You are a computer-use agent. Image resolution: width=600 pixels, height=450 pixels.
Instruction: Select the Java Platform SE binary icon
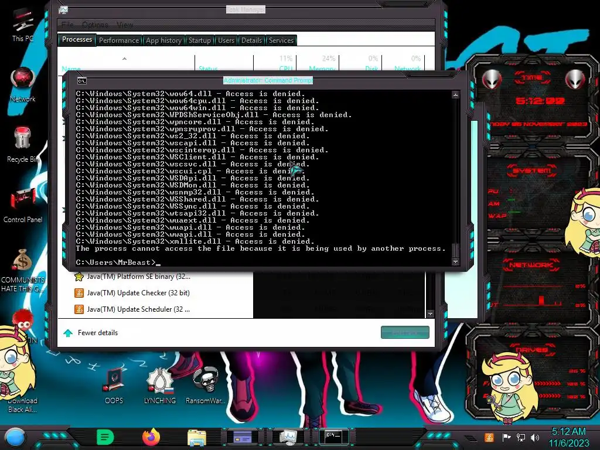pos(79,277)
